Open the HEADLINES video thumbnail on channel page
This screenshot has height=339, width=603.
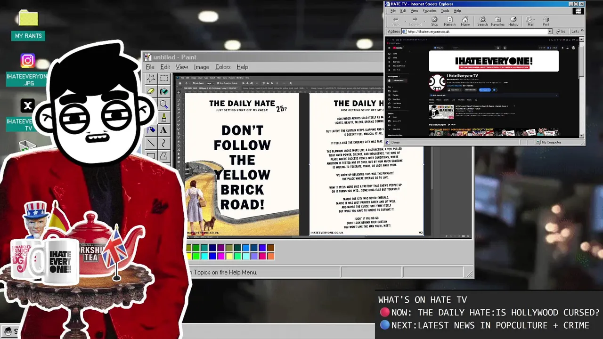point(441,111)
